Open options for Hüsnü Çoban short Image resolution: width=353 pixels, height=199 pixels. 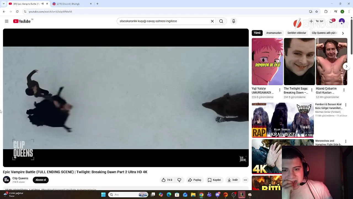(344, 90)
